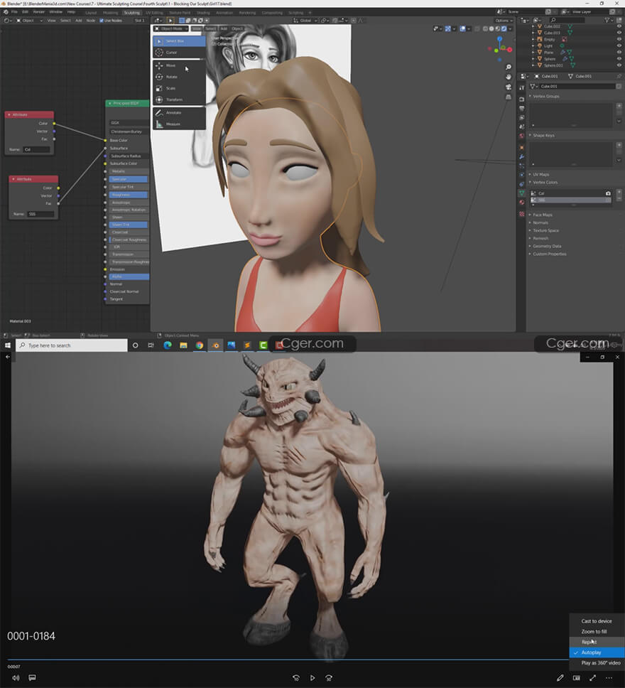Click the Type here to search box
Image resolution: width=625 pixels, height=688 pixels.
[72, 345]
